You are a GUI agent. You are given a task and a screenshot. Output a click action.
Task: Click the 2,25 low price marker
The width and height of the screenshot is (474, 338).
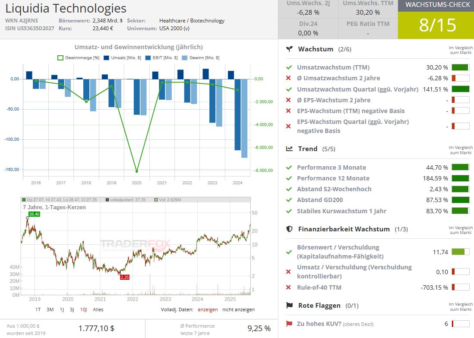[x=125, y=277]
